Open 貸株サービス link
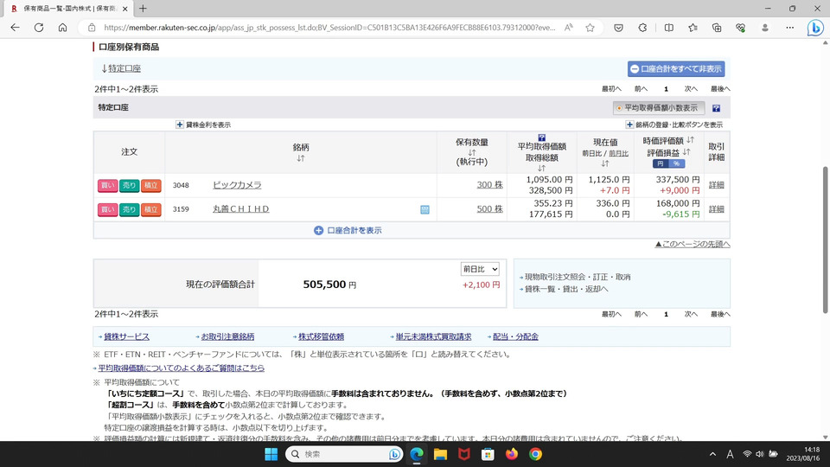 (126, 336)
